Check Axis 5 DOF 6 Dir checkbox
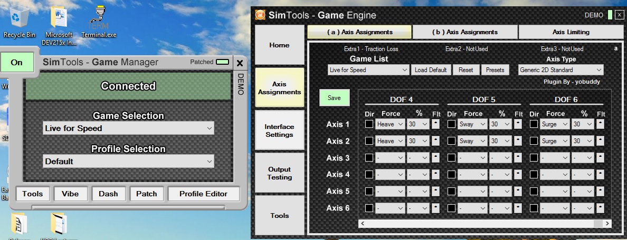The height and width of the screenshot is (240, 627). [534, 192]
